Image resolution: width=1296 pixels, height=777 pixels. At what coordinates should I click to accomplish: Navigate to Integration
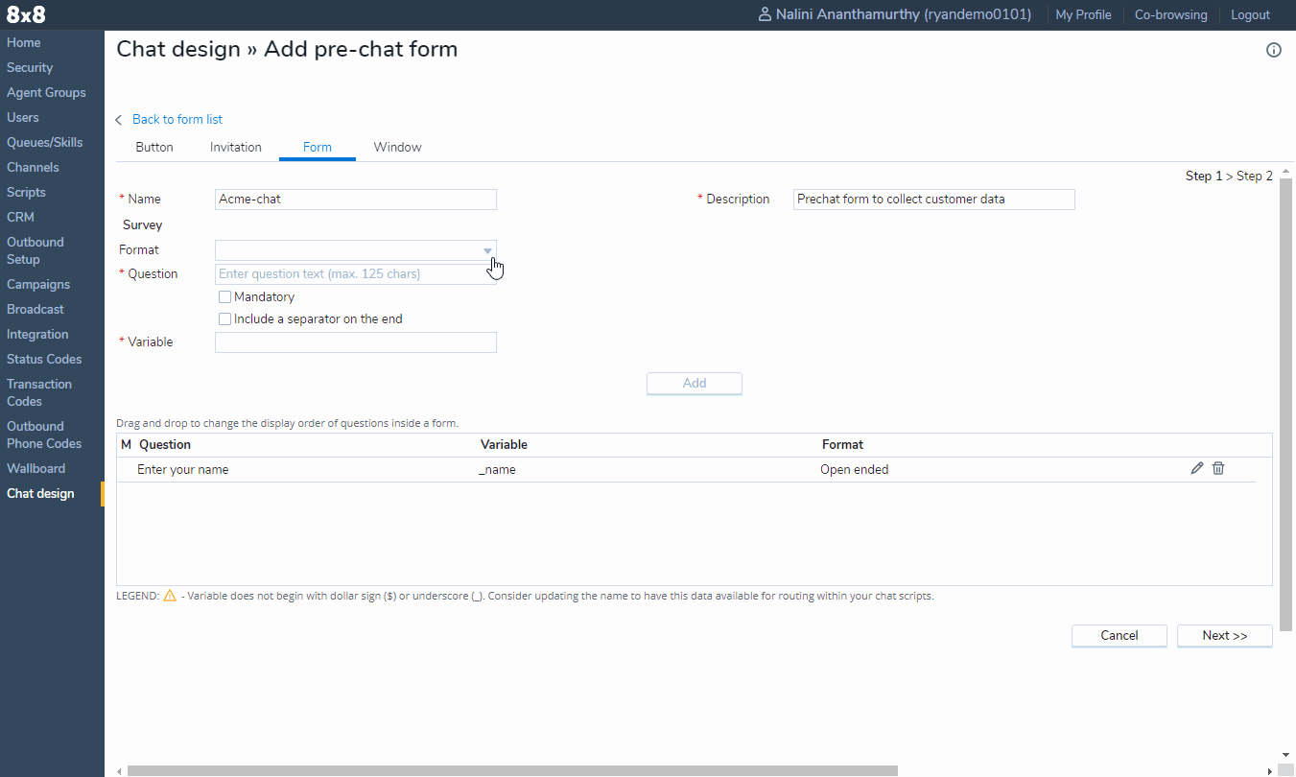[37, 334]
